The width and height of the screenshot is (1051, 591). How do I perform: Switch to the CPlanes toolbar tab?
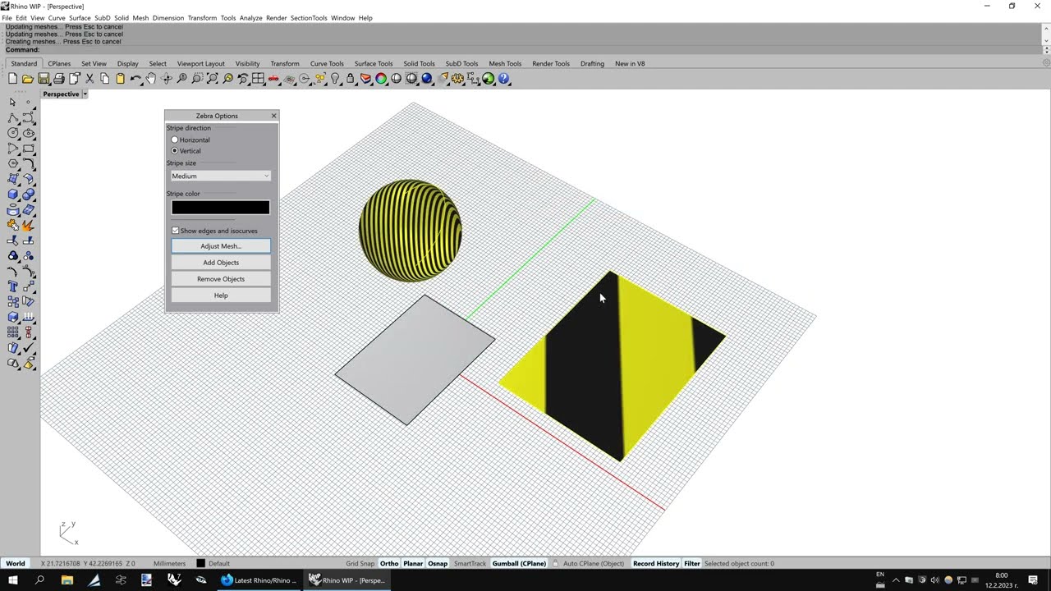coord(59,63)
